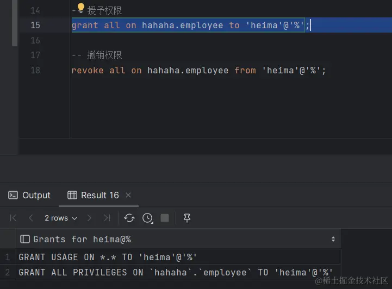Viewport: 392px width, 289px height.
Task: Select result row number 2
Action: tap(8, 272)
